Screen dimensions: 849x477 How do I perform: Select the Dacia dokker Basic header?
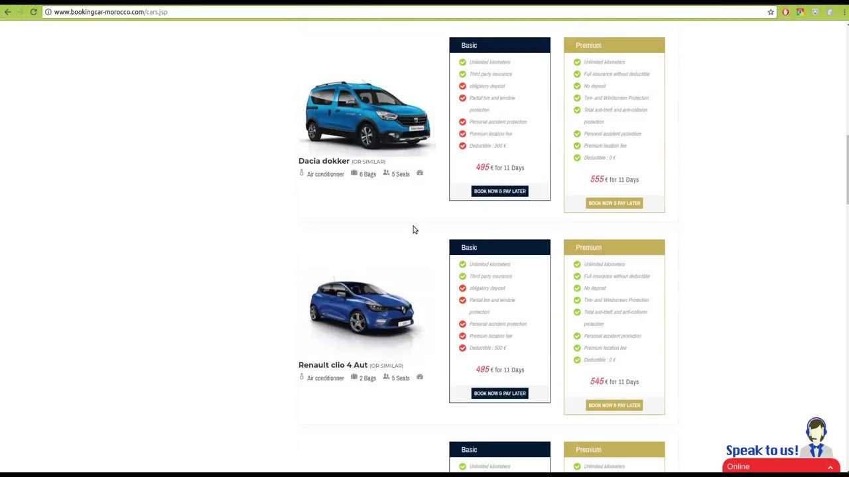tap(499, 45)
